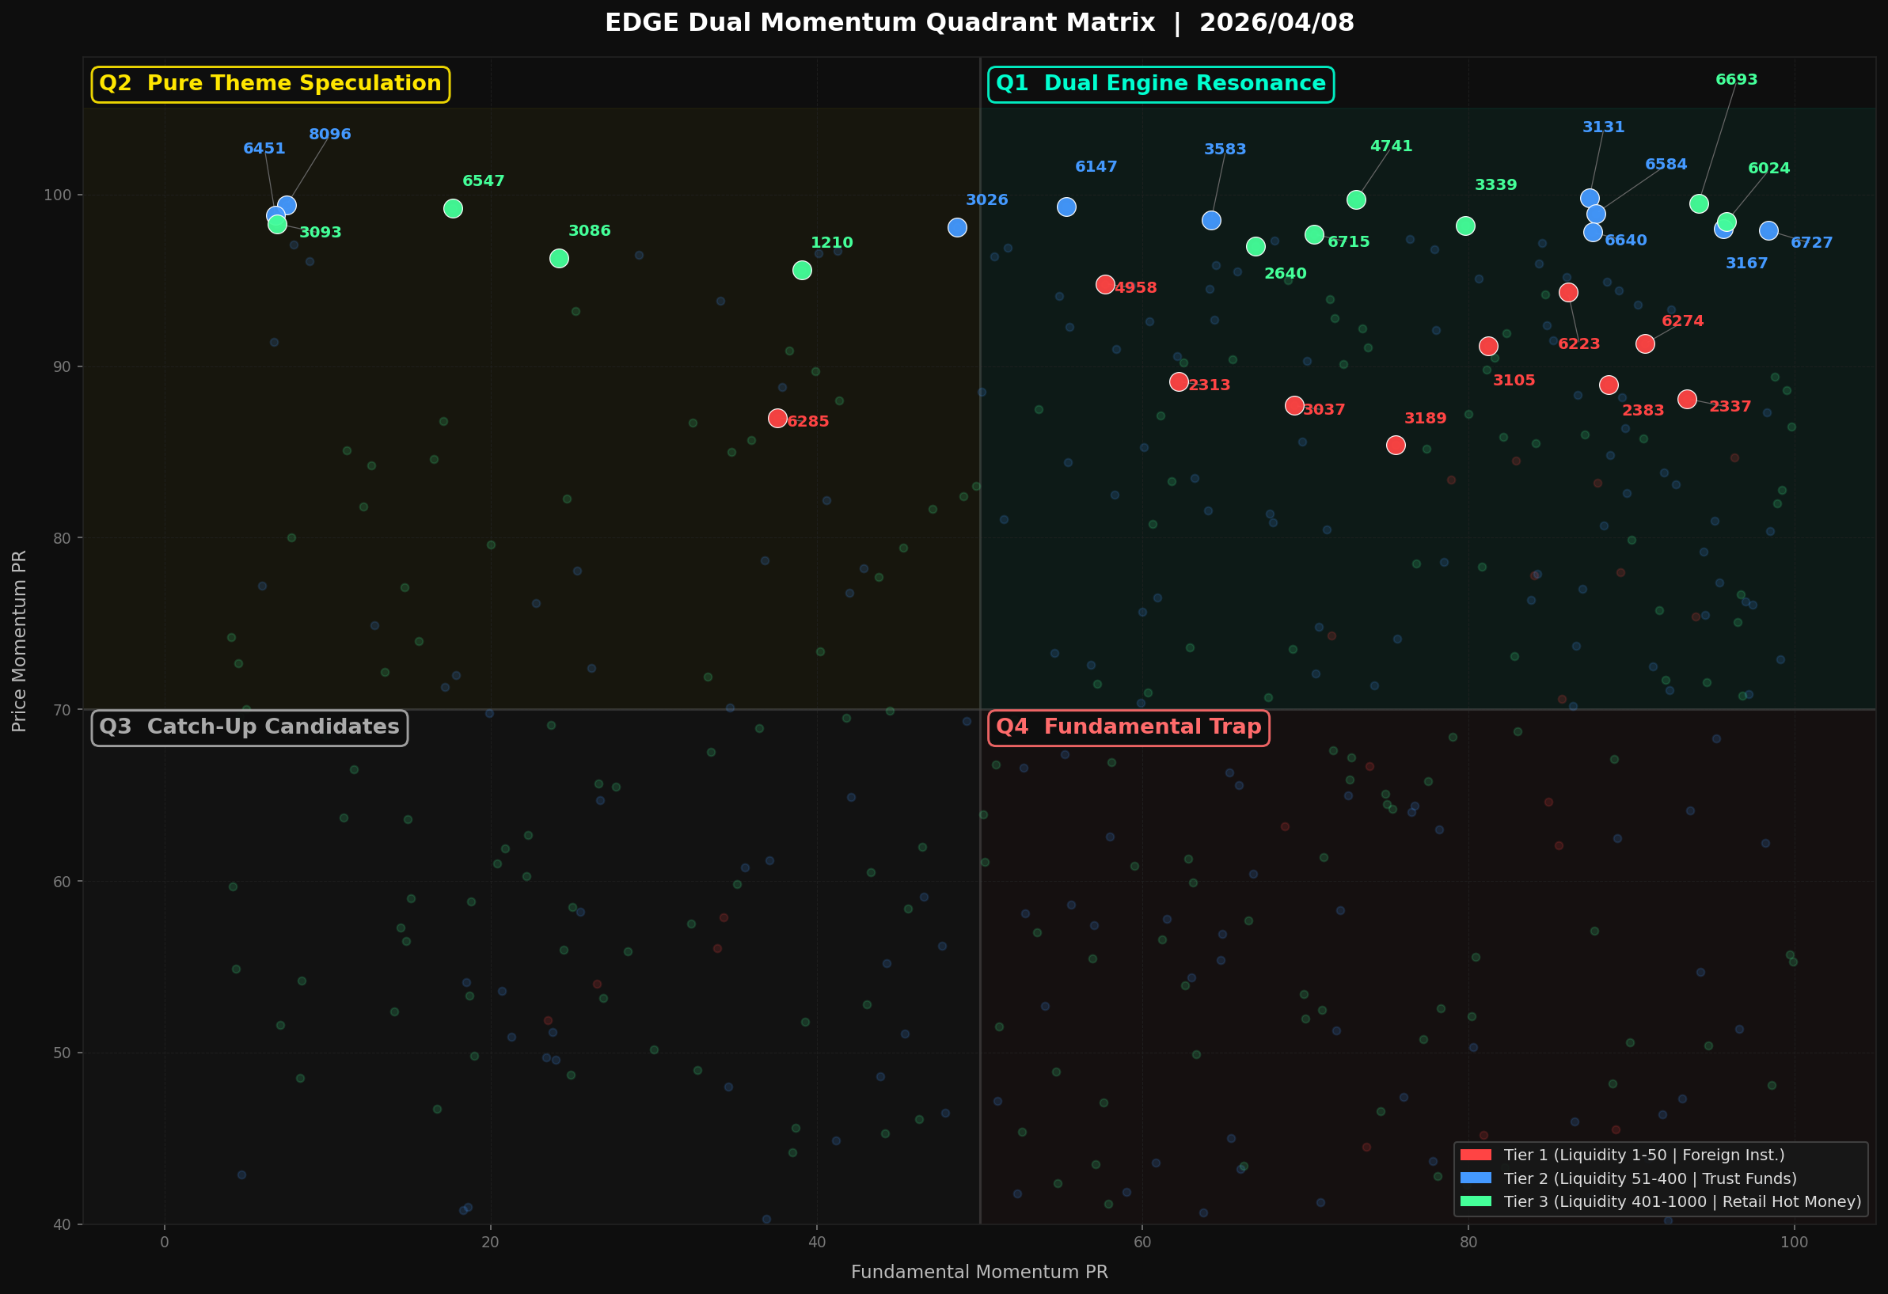This screenshot has height=1294, width=1888.
Task: Click the Q2 Pure Theme Speculation label
Action: (271, 84)
